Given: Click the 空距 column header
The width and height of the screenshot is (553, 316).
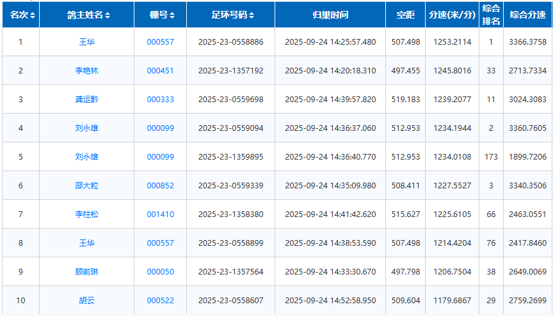Looking at the screenshot, I should coord(405,15).
